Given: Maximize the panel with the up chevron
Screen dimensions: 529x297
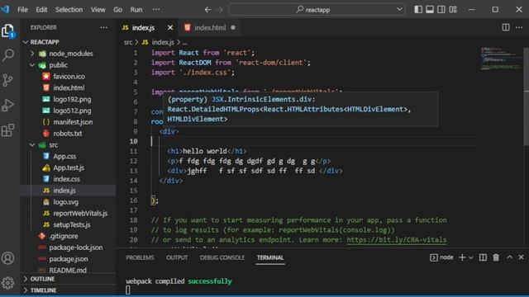Looking at the screenshot, I should tap(509, 257).
